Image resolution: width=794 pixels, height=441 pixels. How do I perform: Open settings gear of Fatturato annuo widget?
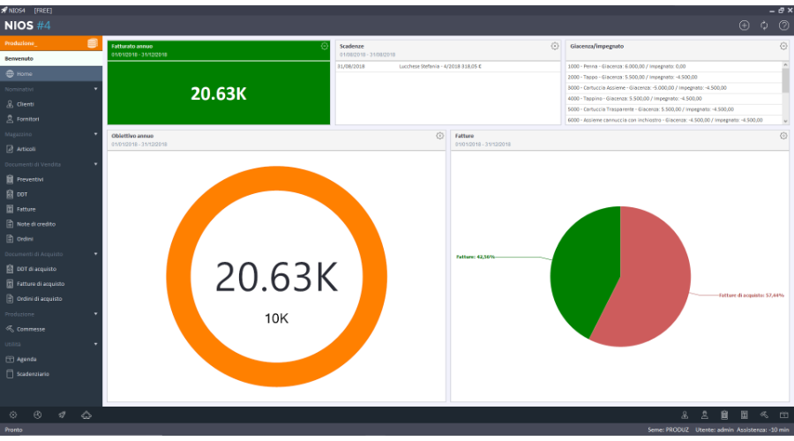click(325, 46)
